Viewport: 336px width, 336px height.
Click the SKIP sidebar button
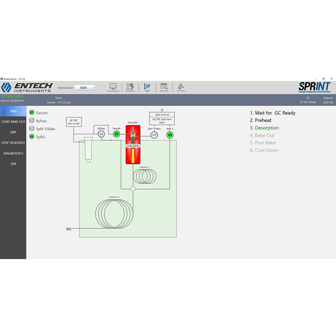coord(13,132)
